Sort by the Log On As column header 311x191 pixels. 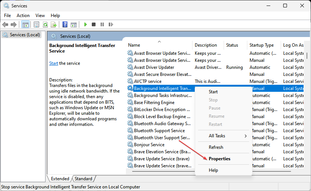point(292,45)
